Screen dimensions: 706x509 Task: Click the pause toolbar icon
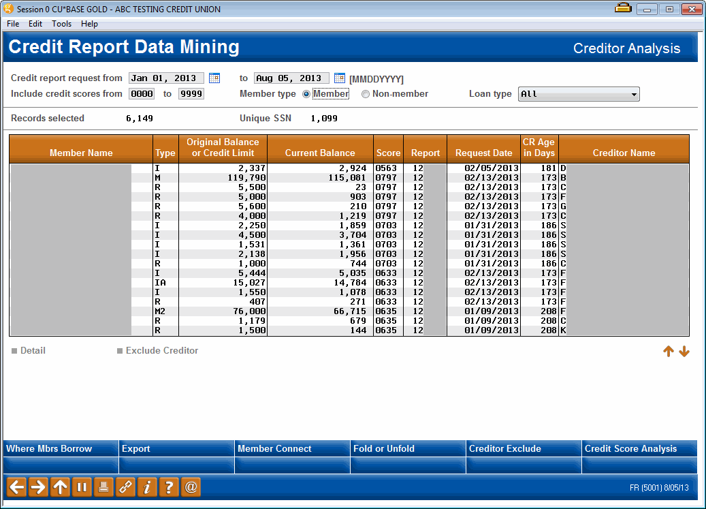pos(82,487)
